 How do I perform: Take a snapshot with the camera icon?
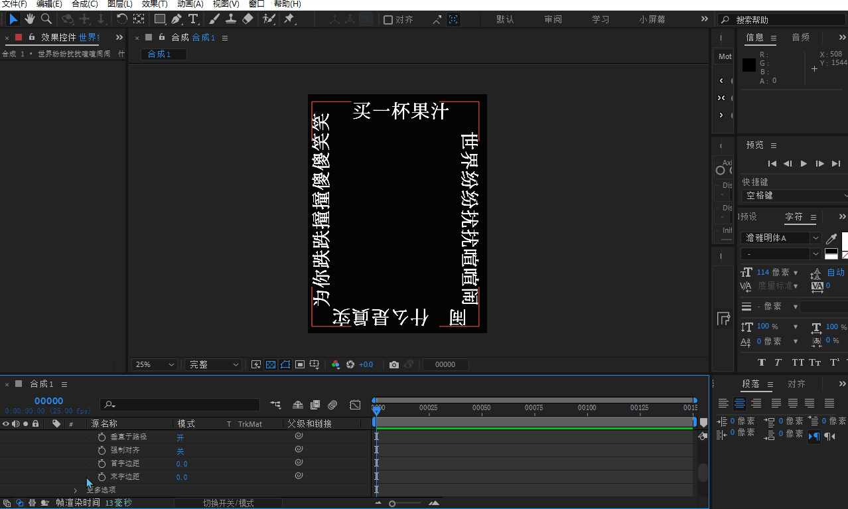pyautogui.click(x=394, y=364)
